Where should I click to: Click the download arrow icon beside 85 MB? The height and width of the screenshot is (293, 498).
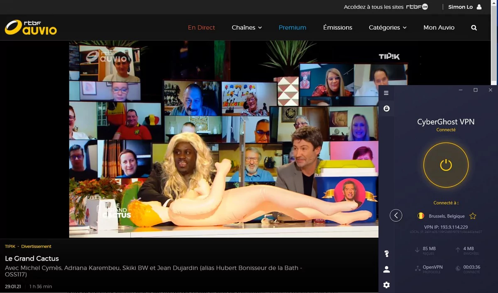pos(417,250)
